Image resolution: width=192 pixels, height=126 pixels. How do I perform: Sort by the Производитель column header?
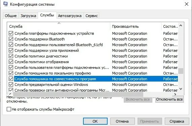point(136,26)
